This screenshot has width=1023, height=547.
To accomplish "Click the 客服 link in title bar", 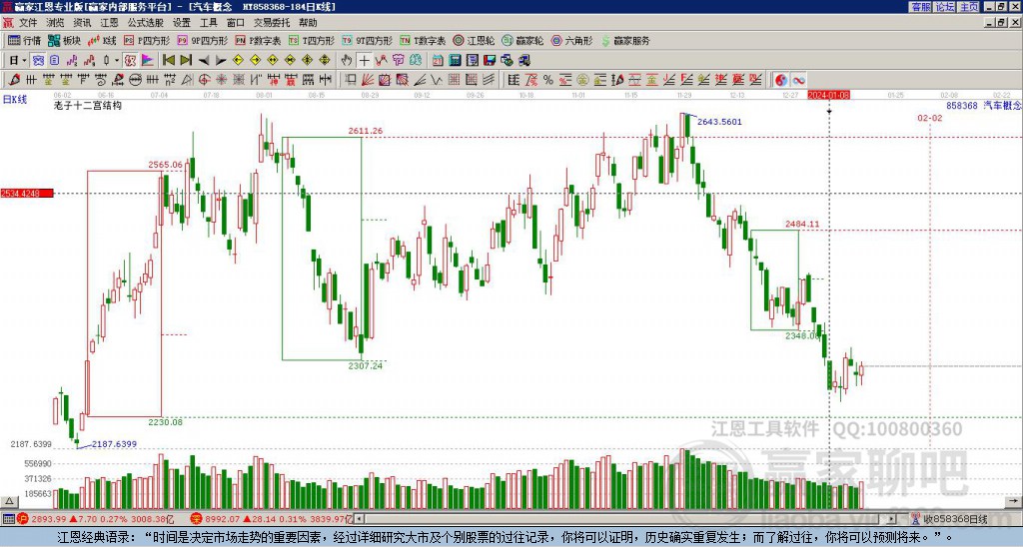I will coord(921,7).
